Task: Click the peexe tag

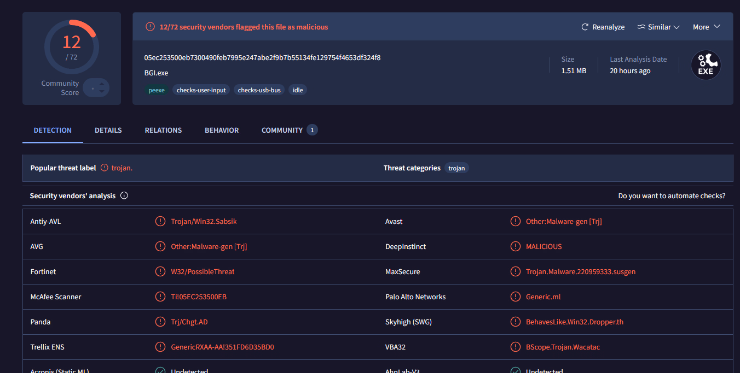Action: tap(157, 90)
